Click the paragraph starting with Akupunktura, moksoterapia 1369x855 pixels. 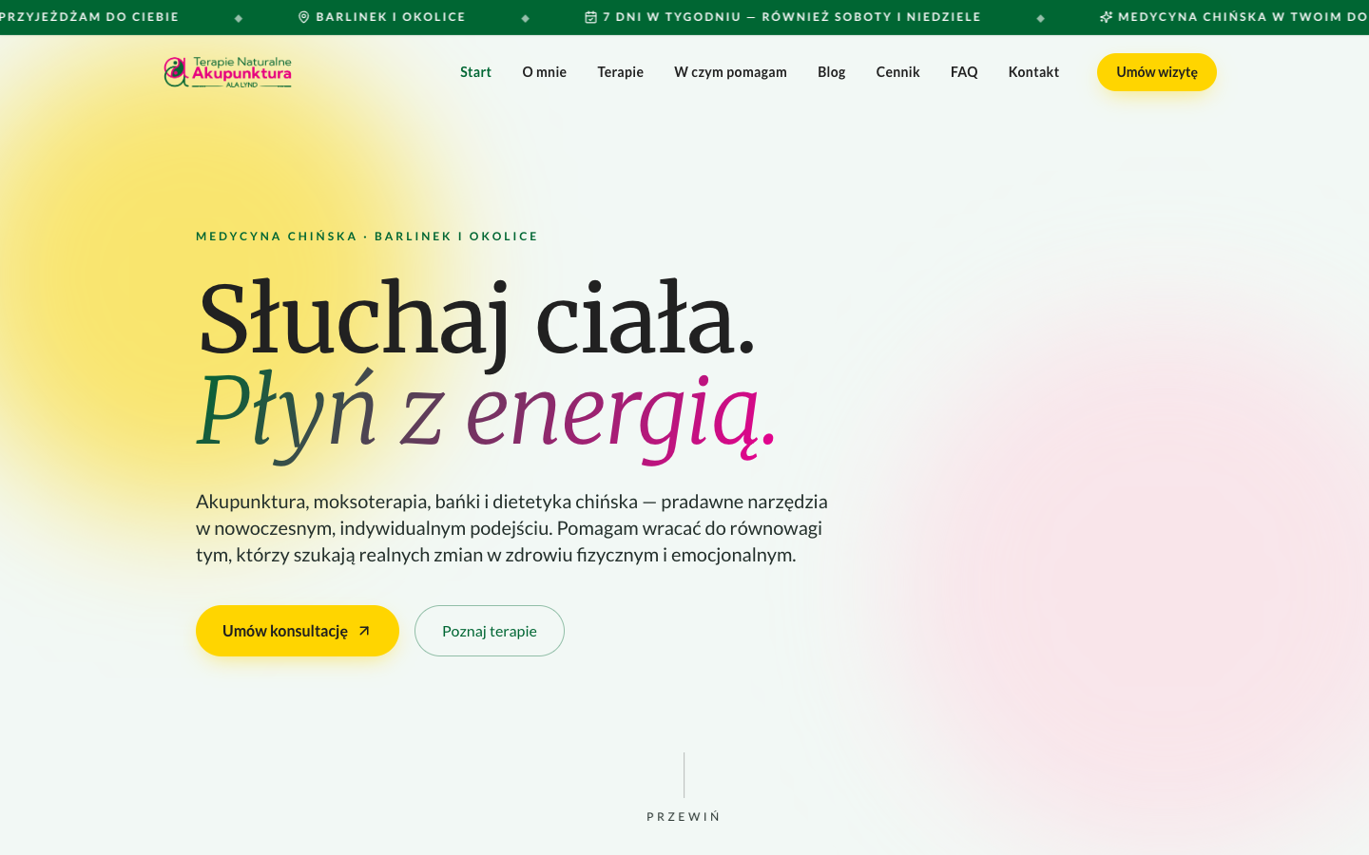coord(511,528)
